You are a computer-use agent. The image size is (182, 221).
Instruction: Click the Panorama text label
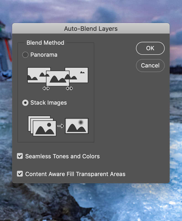(x=44, y=55)
